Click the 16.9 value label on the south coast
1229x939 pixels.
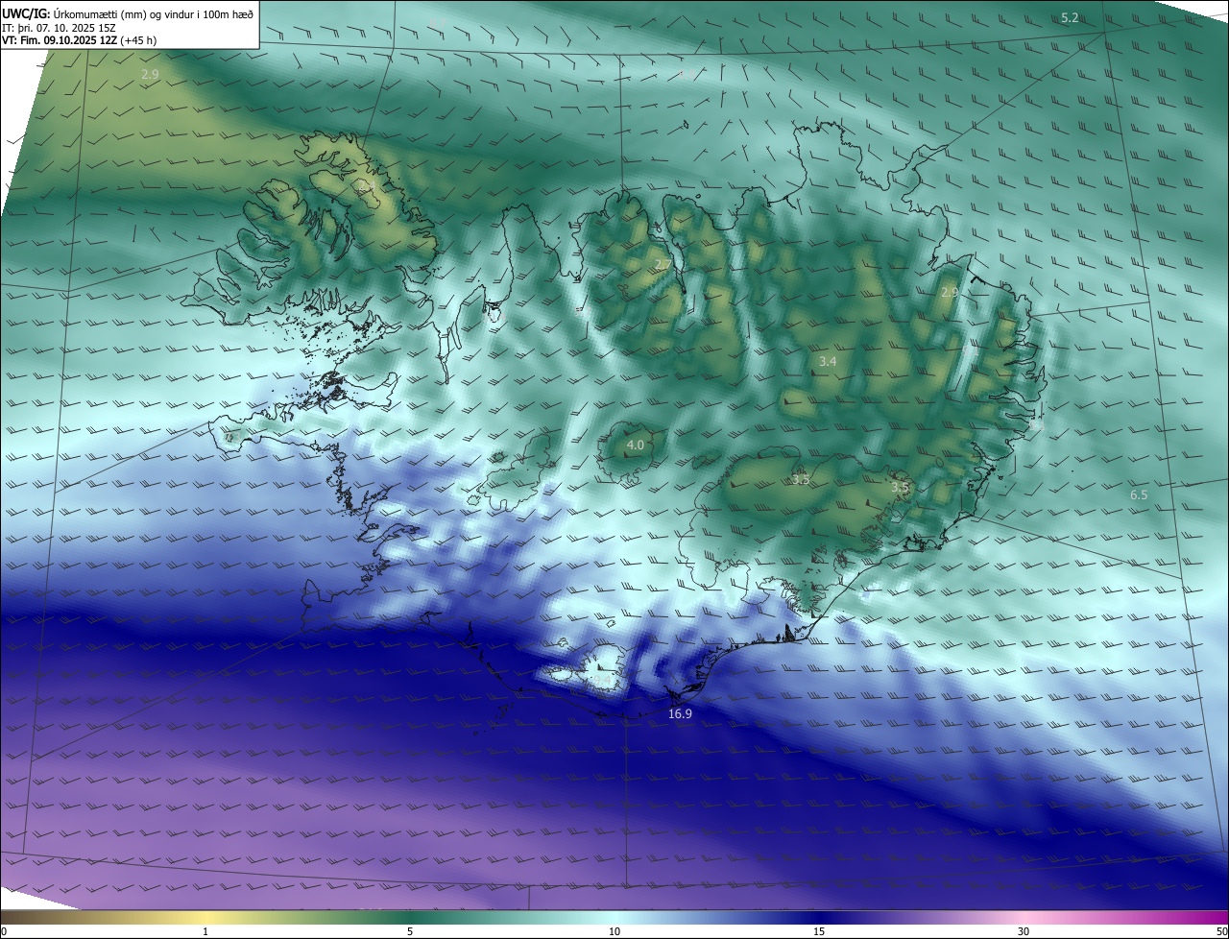pyautogui.click(x=680, y=714)
